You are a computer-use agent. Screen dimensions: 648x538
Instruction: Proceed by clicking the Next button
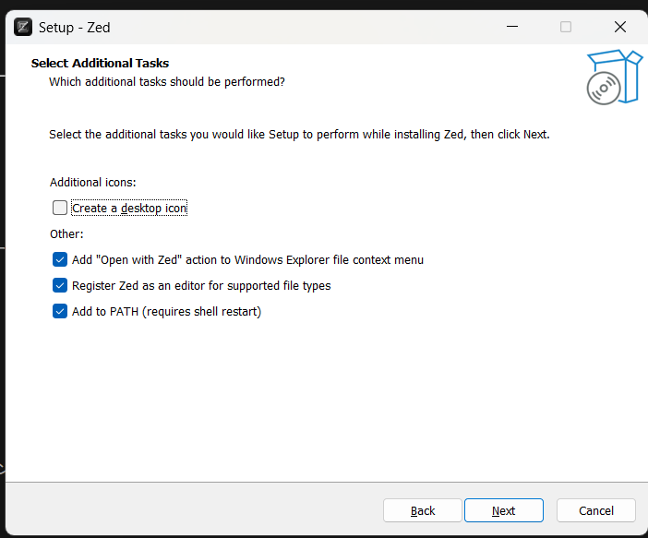point(503,510)
